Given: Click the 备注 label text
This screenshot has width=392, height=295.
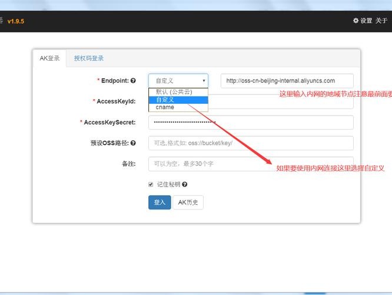Looking at the screenshot, I should [128, 164].
